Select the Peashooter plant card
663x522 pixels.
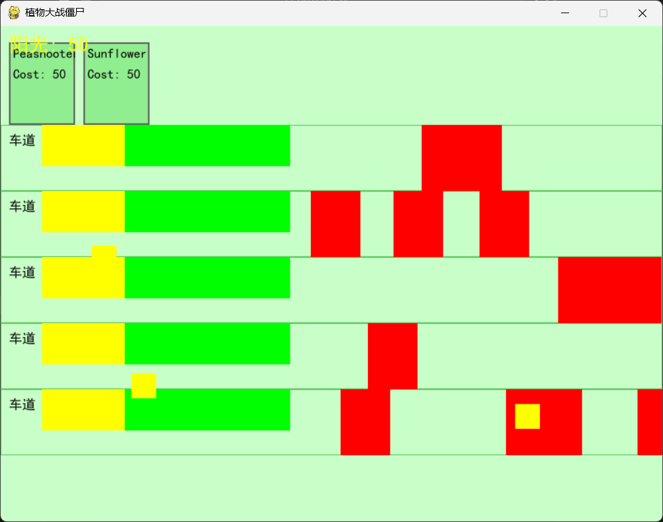42,84
